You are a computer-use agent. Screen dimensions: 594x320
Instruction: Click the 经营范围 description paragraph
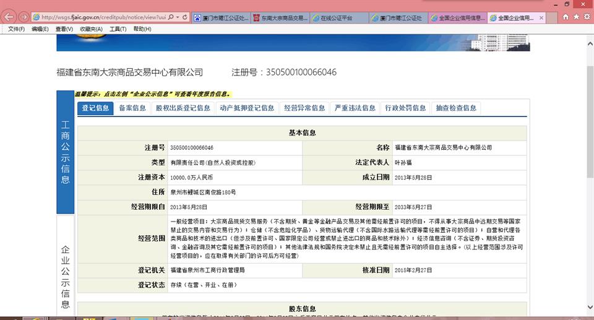pyautogui.click(x=346, y=238)
